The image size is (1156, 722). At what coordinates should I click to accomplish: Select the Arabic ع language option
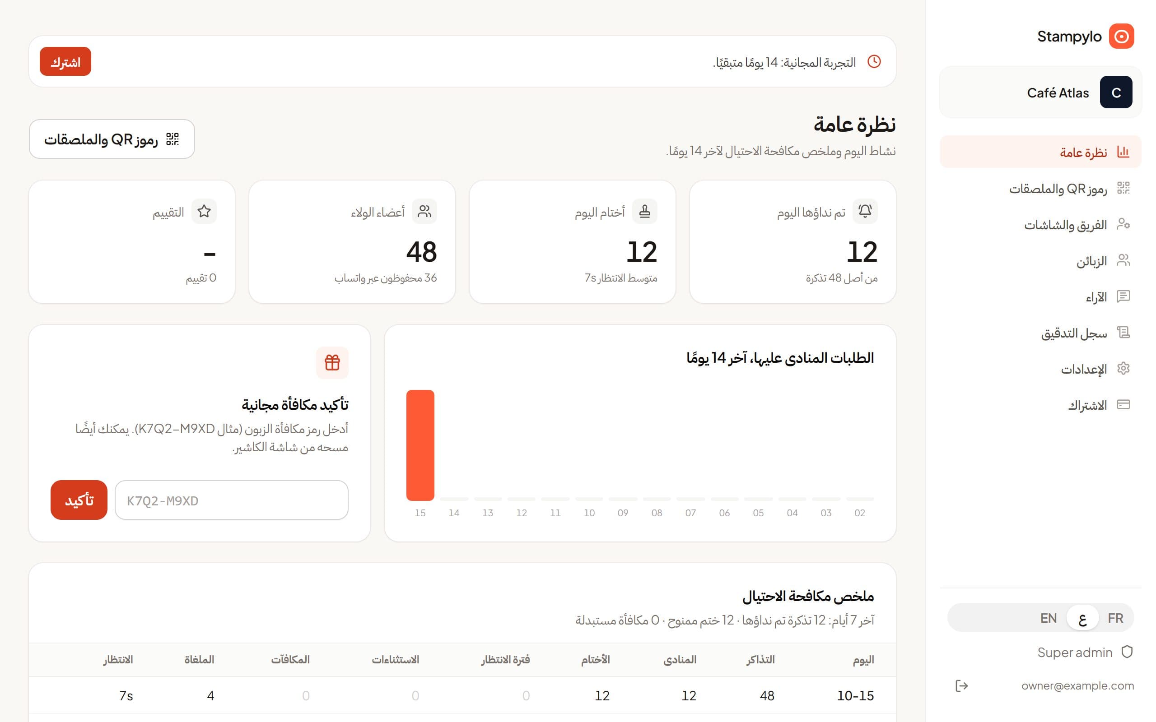[x=1082, y=618]
